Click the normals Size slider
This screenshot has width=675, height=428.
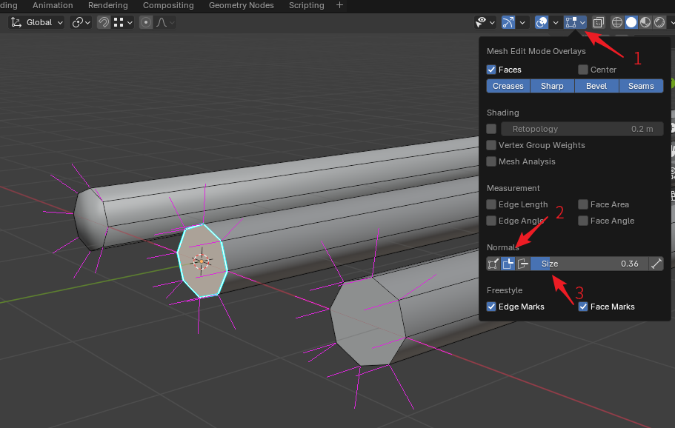point(589,264)
